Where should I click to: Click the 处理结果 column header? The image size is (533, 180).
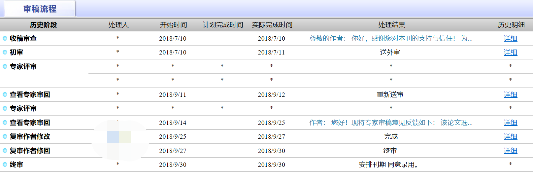(391, 25)
